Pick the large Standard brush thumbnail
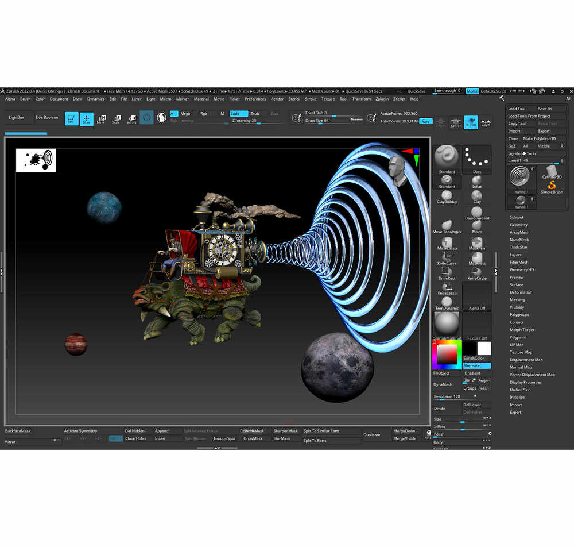 [x=447, y=159]
